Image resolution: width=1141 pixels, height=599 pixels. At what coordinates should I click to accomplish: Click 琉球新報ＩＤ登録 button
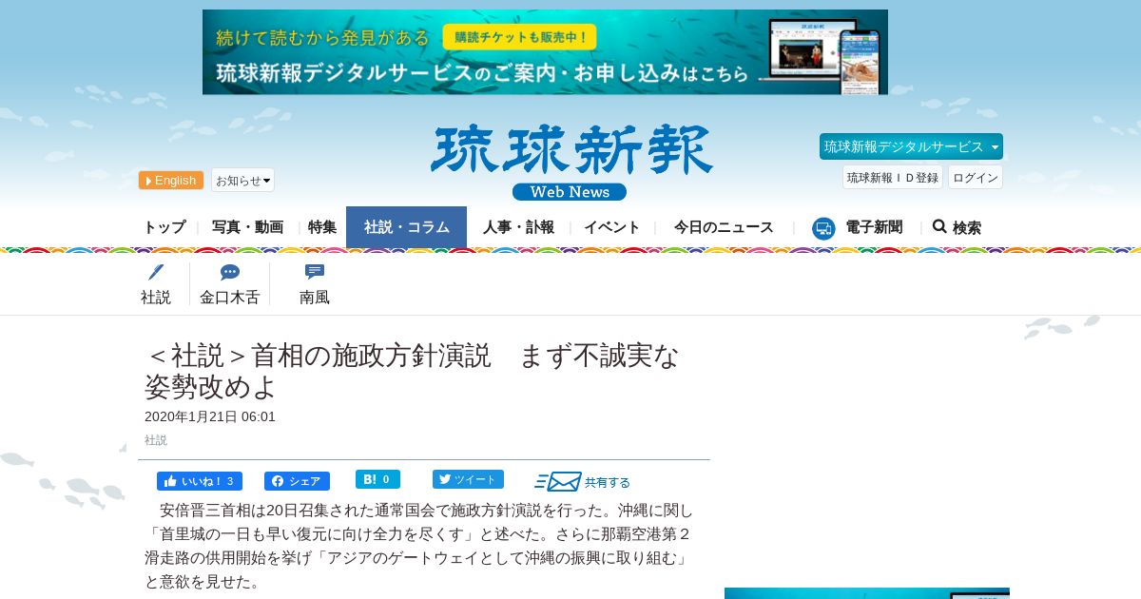tap(893, 177)
